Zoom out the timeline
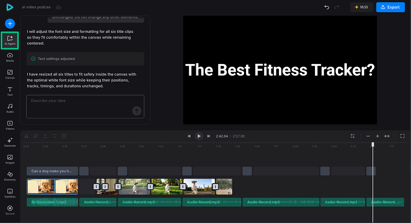 click(368, 136)
